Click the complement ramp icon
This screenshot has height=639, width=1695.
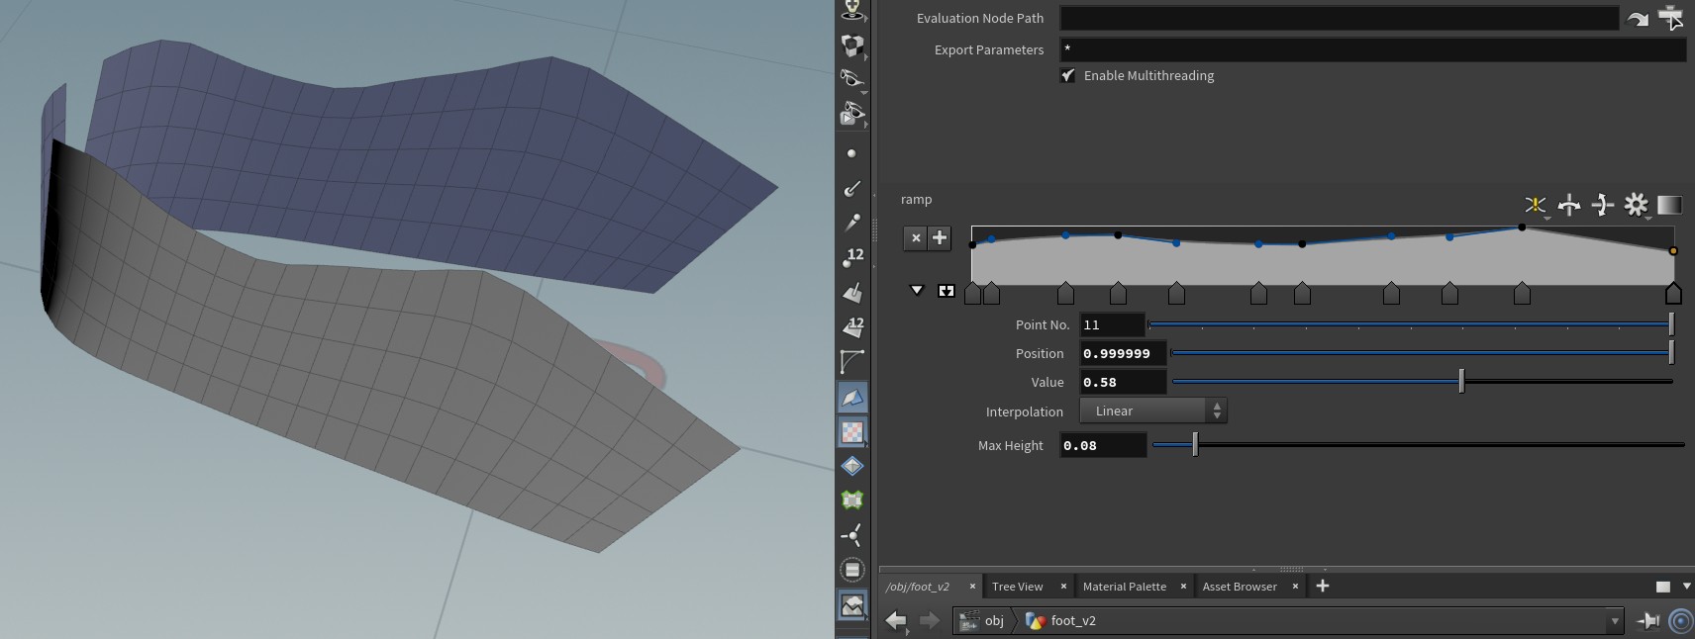(1602, 205)
